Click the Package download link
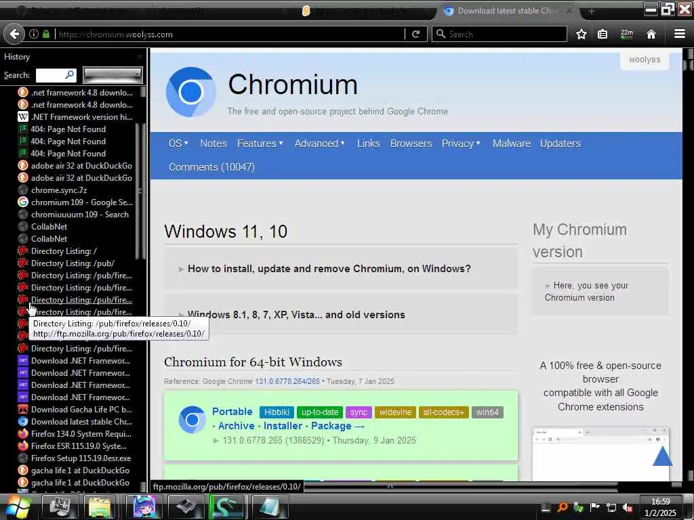Screen dimensions: 694x520 (338, 426)
